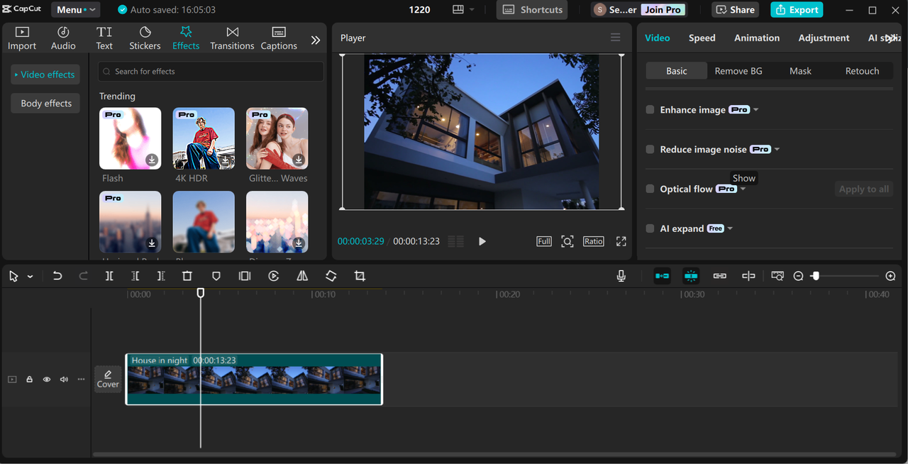Viewport: 908px width, 464px height.
Task: Delete the right part of clip
Action: 161,276
